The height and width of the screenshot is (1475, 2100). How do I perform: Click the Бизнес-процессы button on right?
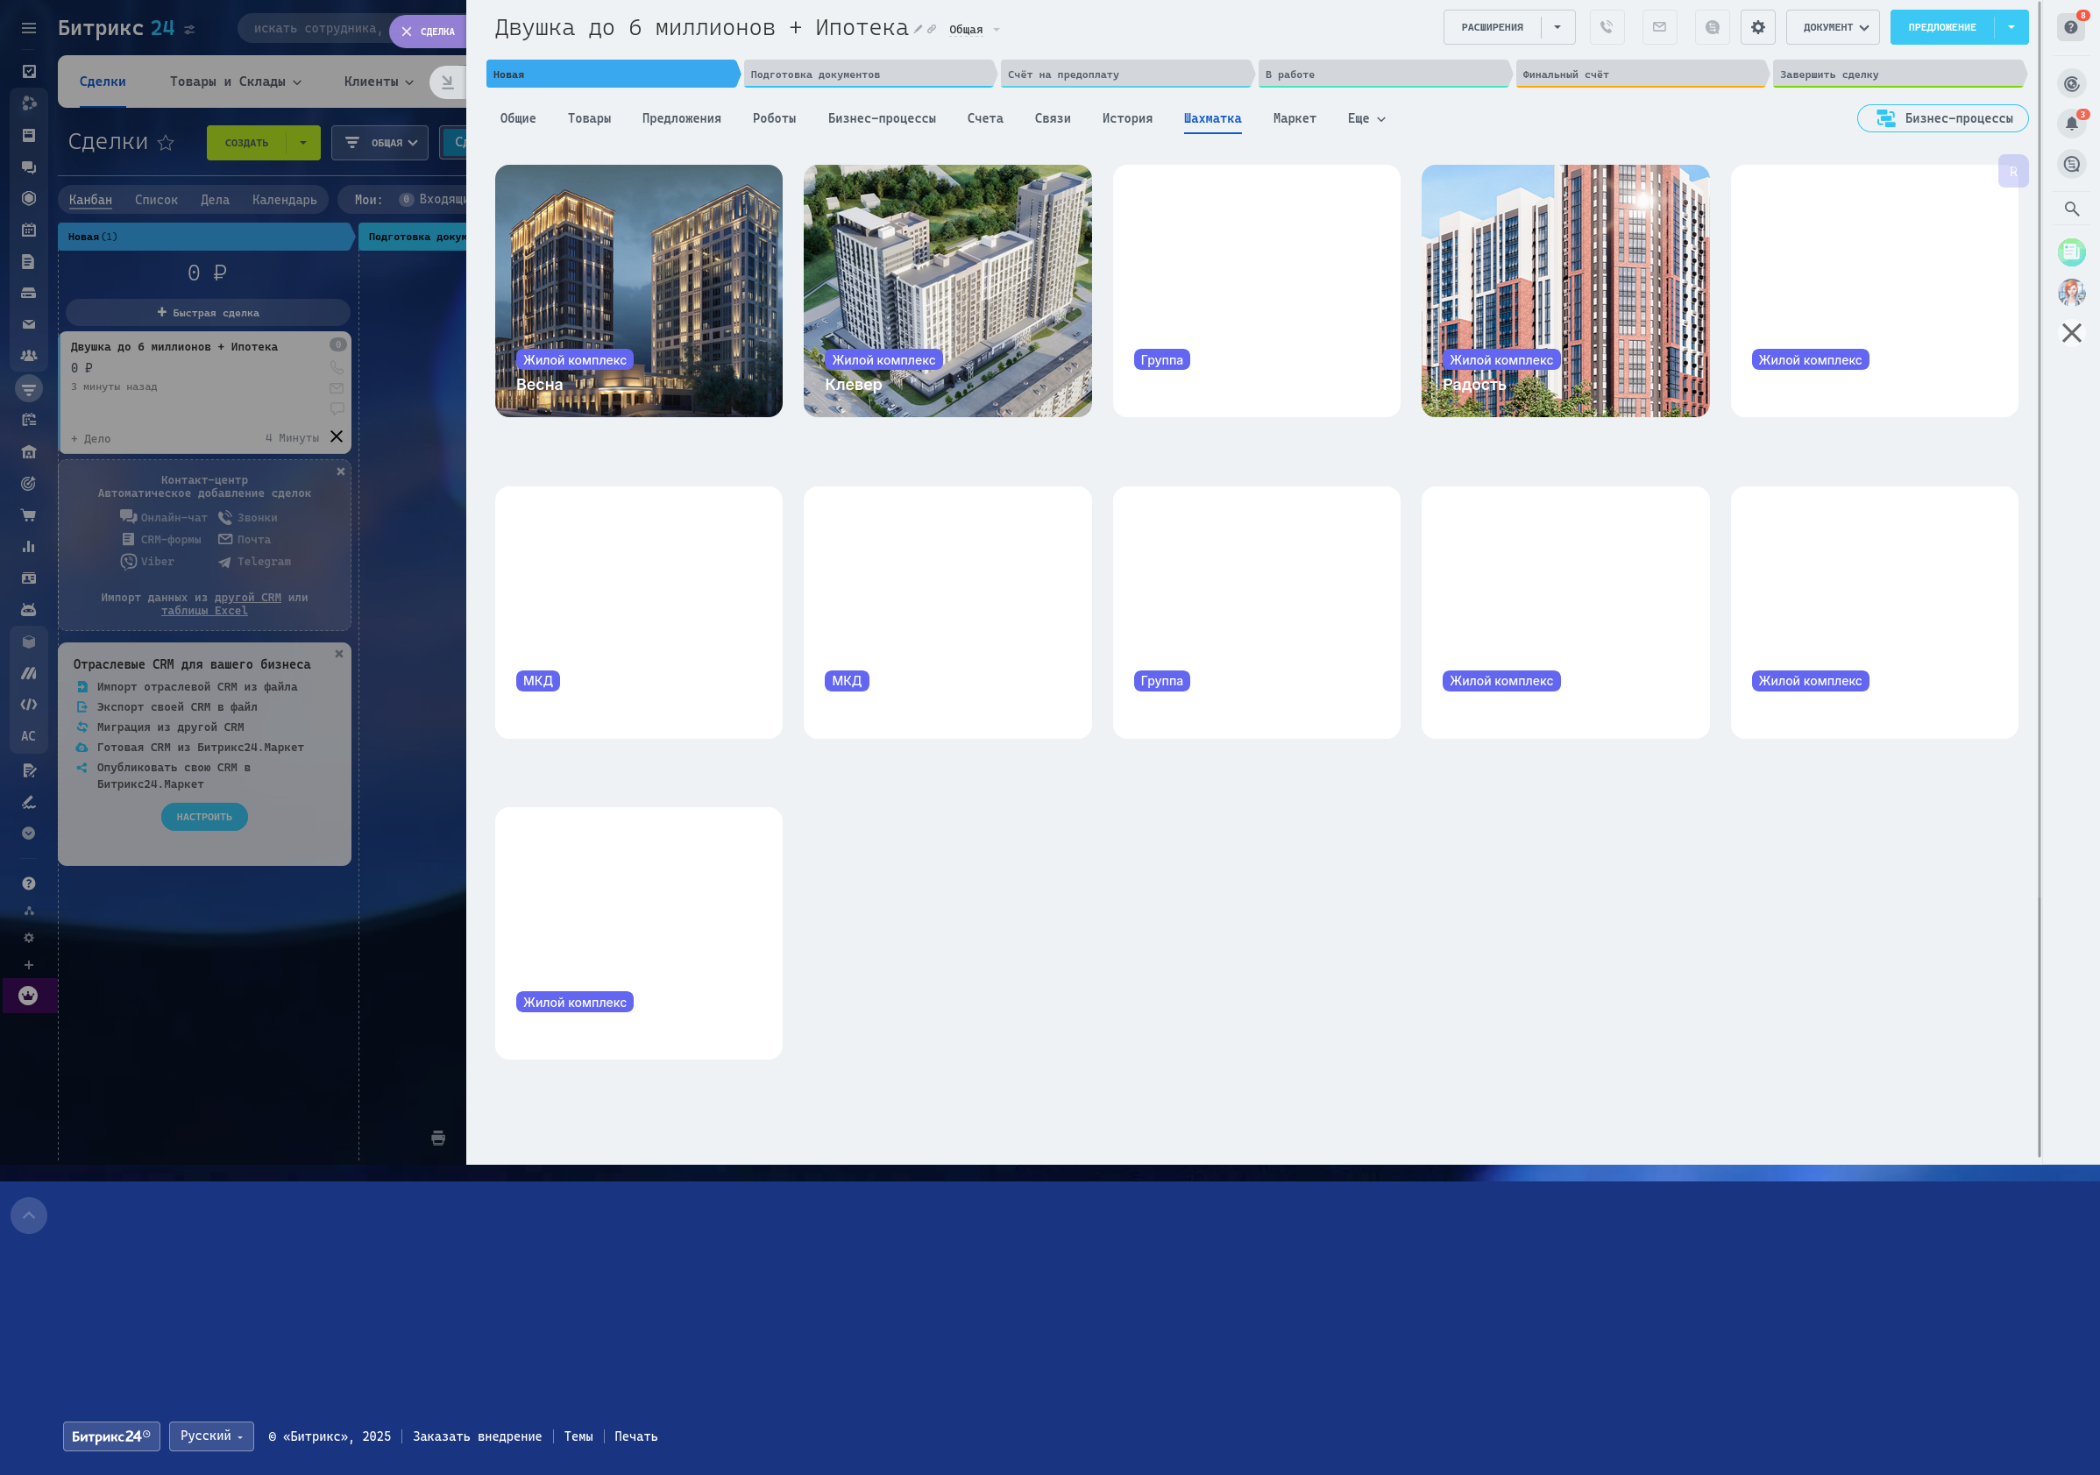click(x=1943, y=119)
